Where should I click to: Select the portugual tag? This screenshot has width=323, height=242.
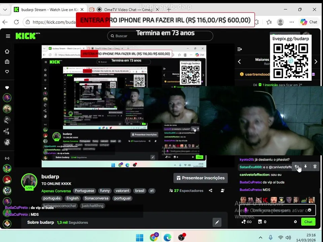122,198
